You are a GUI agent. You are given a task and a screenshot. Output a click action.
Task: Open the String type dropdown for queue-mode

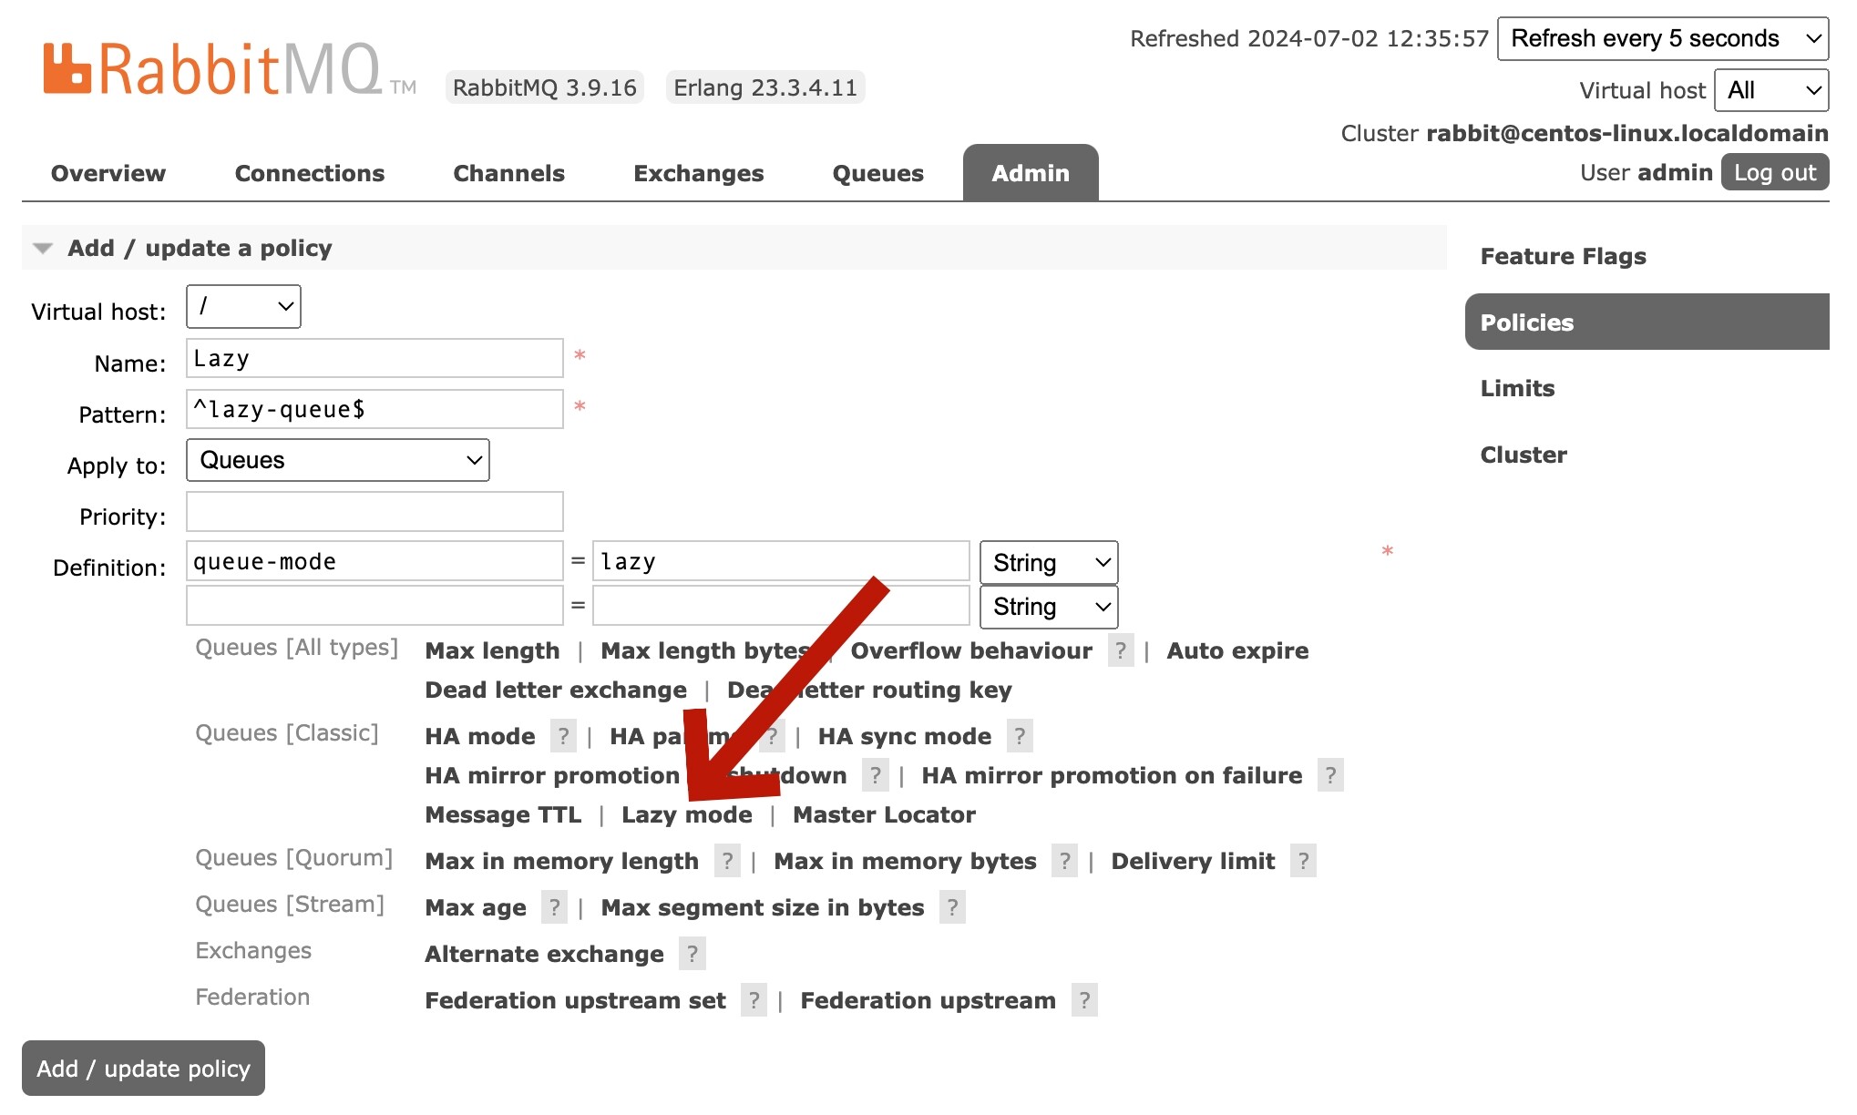1048,562
